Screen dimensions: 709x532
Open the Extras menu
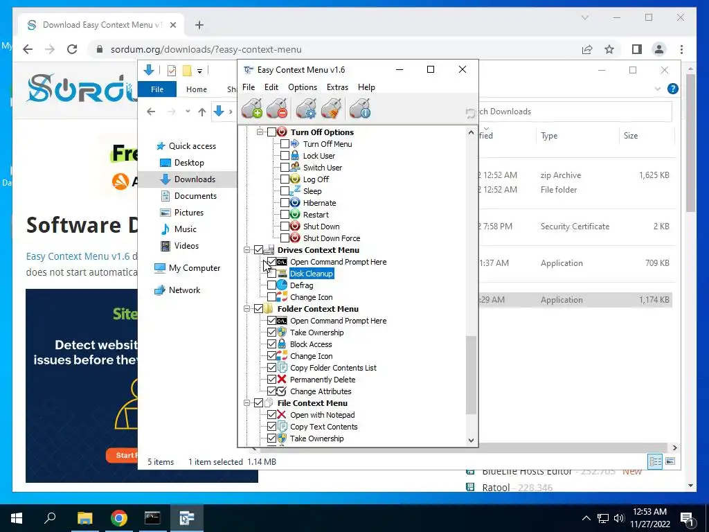[337, 87]
